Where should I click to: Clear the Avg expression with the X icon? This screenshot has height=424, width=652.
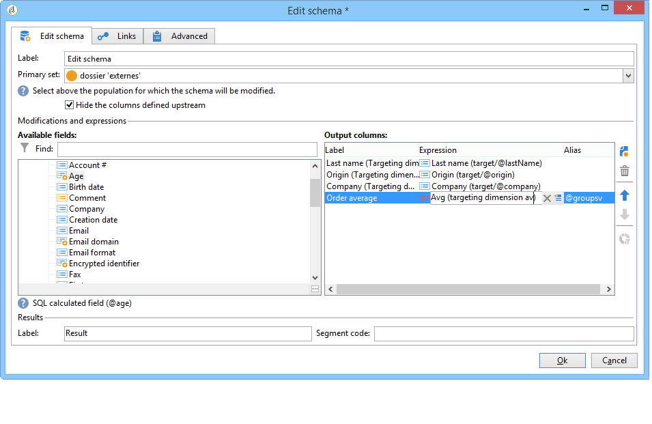(x=547, y=198)
